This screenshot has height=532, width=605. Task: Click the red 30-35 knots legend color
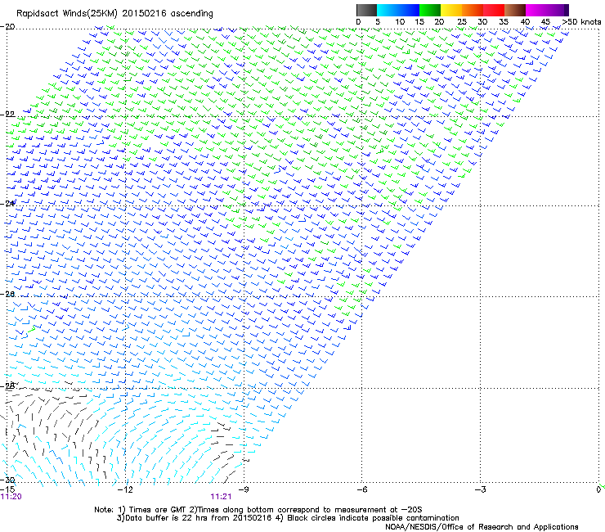[x=494, y=10]
